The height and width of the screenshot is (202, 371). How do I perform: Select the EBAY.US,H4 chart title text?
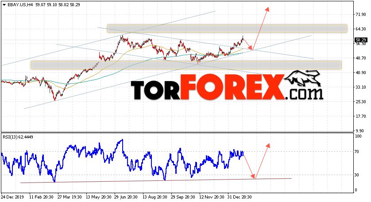coord(20,5)
